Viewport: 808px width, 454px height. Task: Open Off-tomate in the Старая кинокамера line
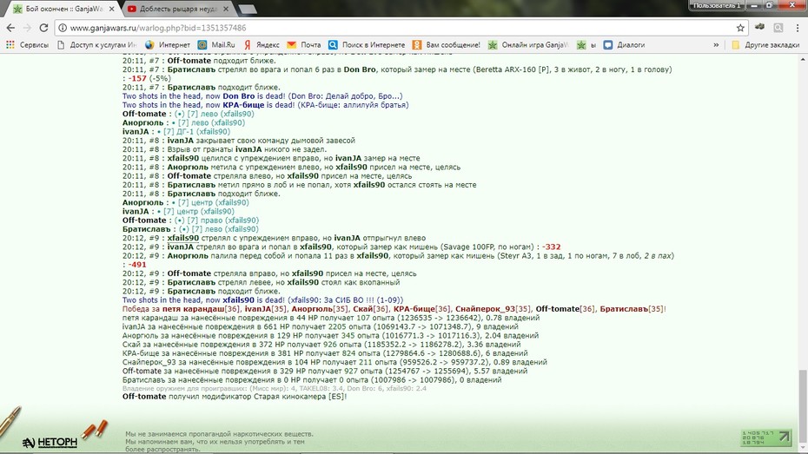point(144,397)
